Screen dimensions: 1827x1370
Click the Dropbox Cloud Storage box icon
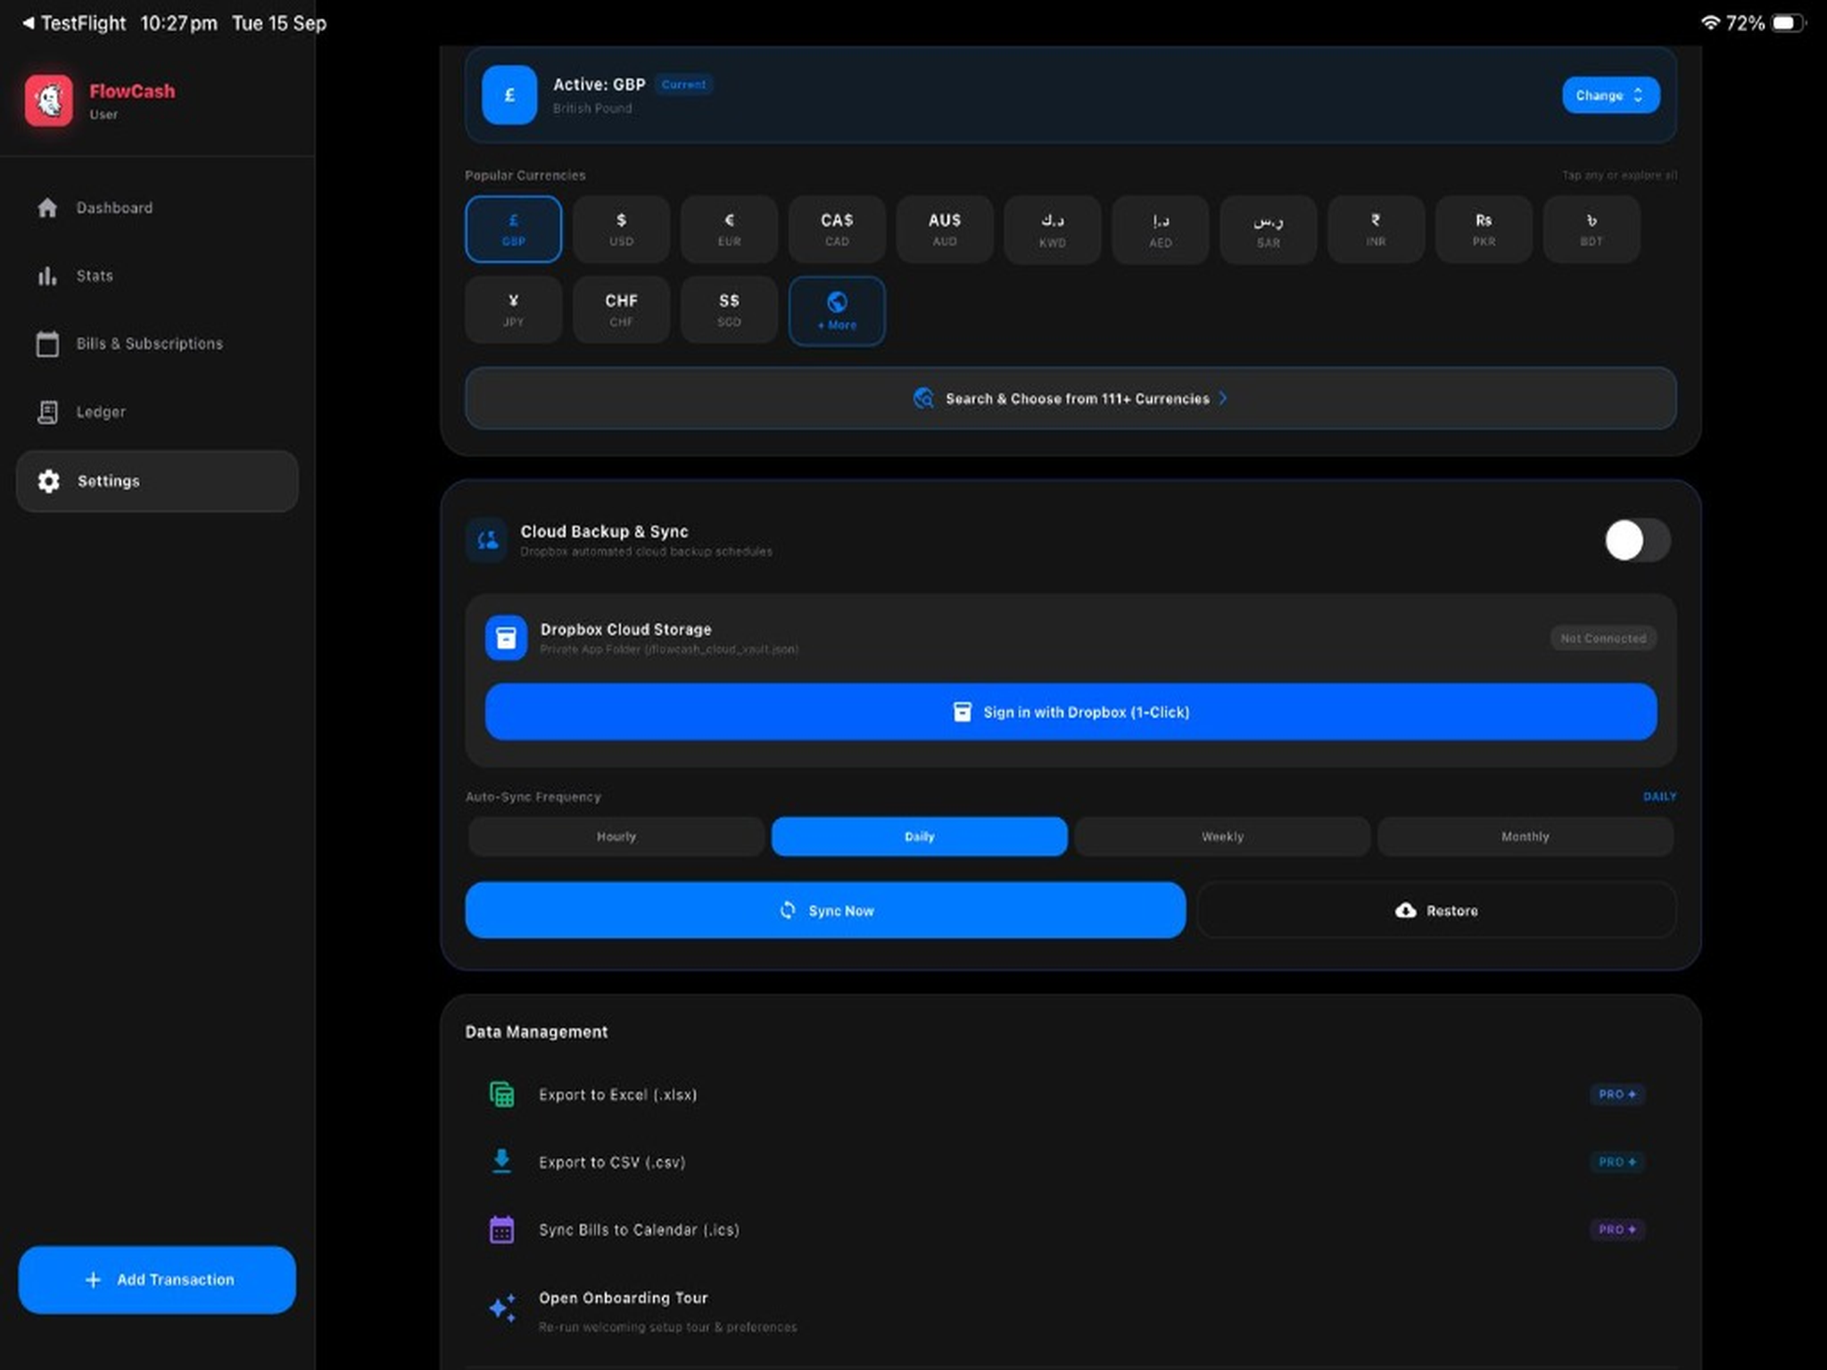coord(506,638)
